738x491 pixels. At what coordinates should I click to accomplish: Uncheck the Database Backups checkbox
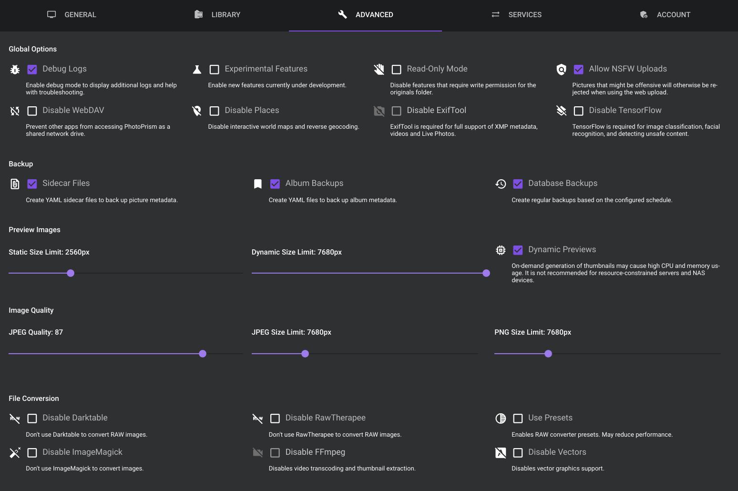coord(518,184)
